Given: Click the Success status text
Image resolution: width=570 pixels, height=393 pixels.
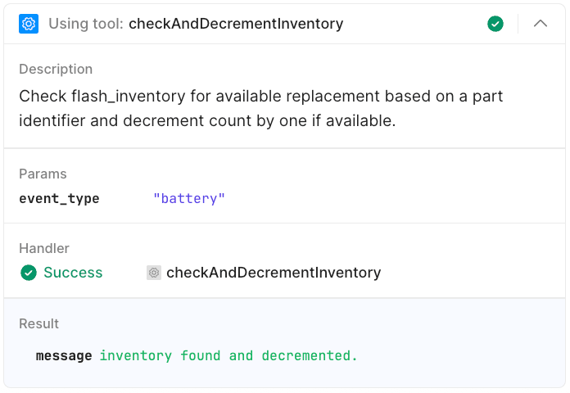Looking at the screenshot, I should (x=73, y=273).
